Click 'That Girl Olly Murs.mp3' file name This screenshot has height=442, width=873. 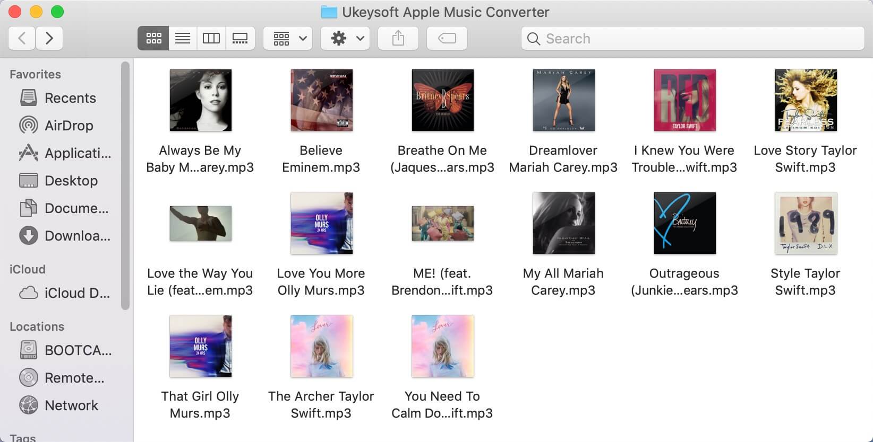[200, 405]
